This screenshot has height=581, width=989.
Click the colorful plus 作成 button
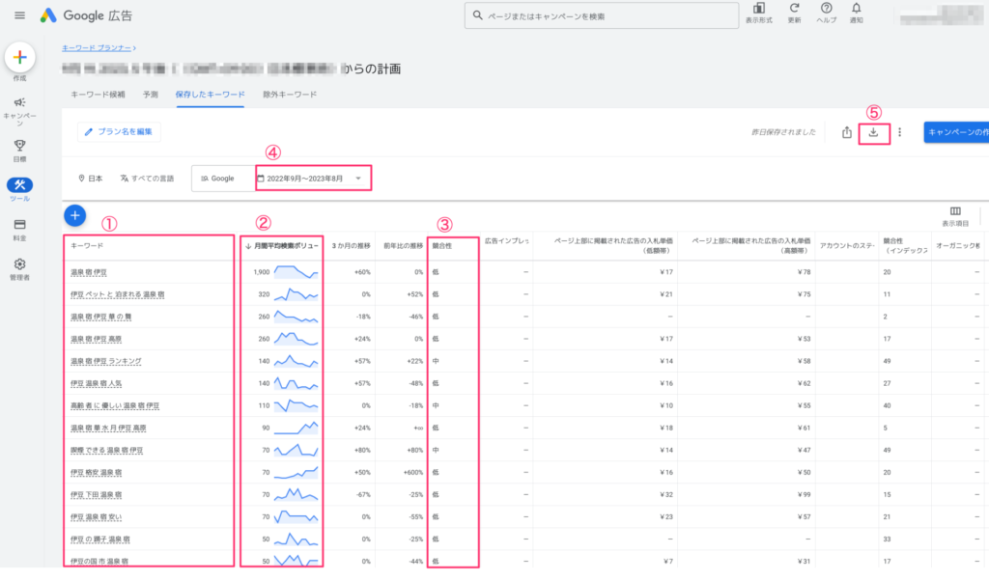pyautogui.click(x=19, y=57)
